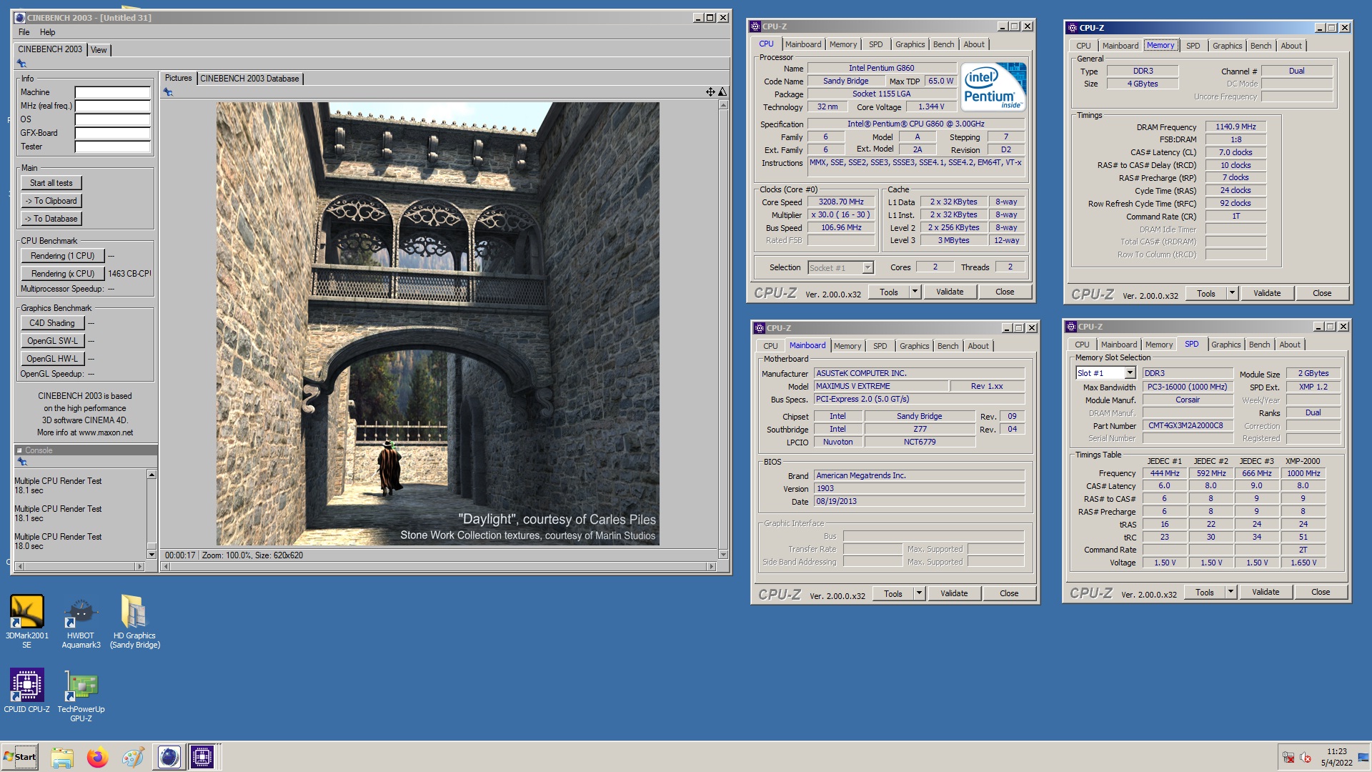The height and width of the screenshot is (772, 1372).
Task: Expand Tools dropdown arrow in Mainboard window
Action: (x=919, y=593)
